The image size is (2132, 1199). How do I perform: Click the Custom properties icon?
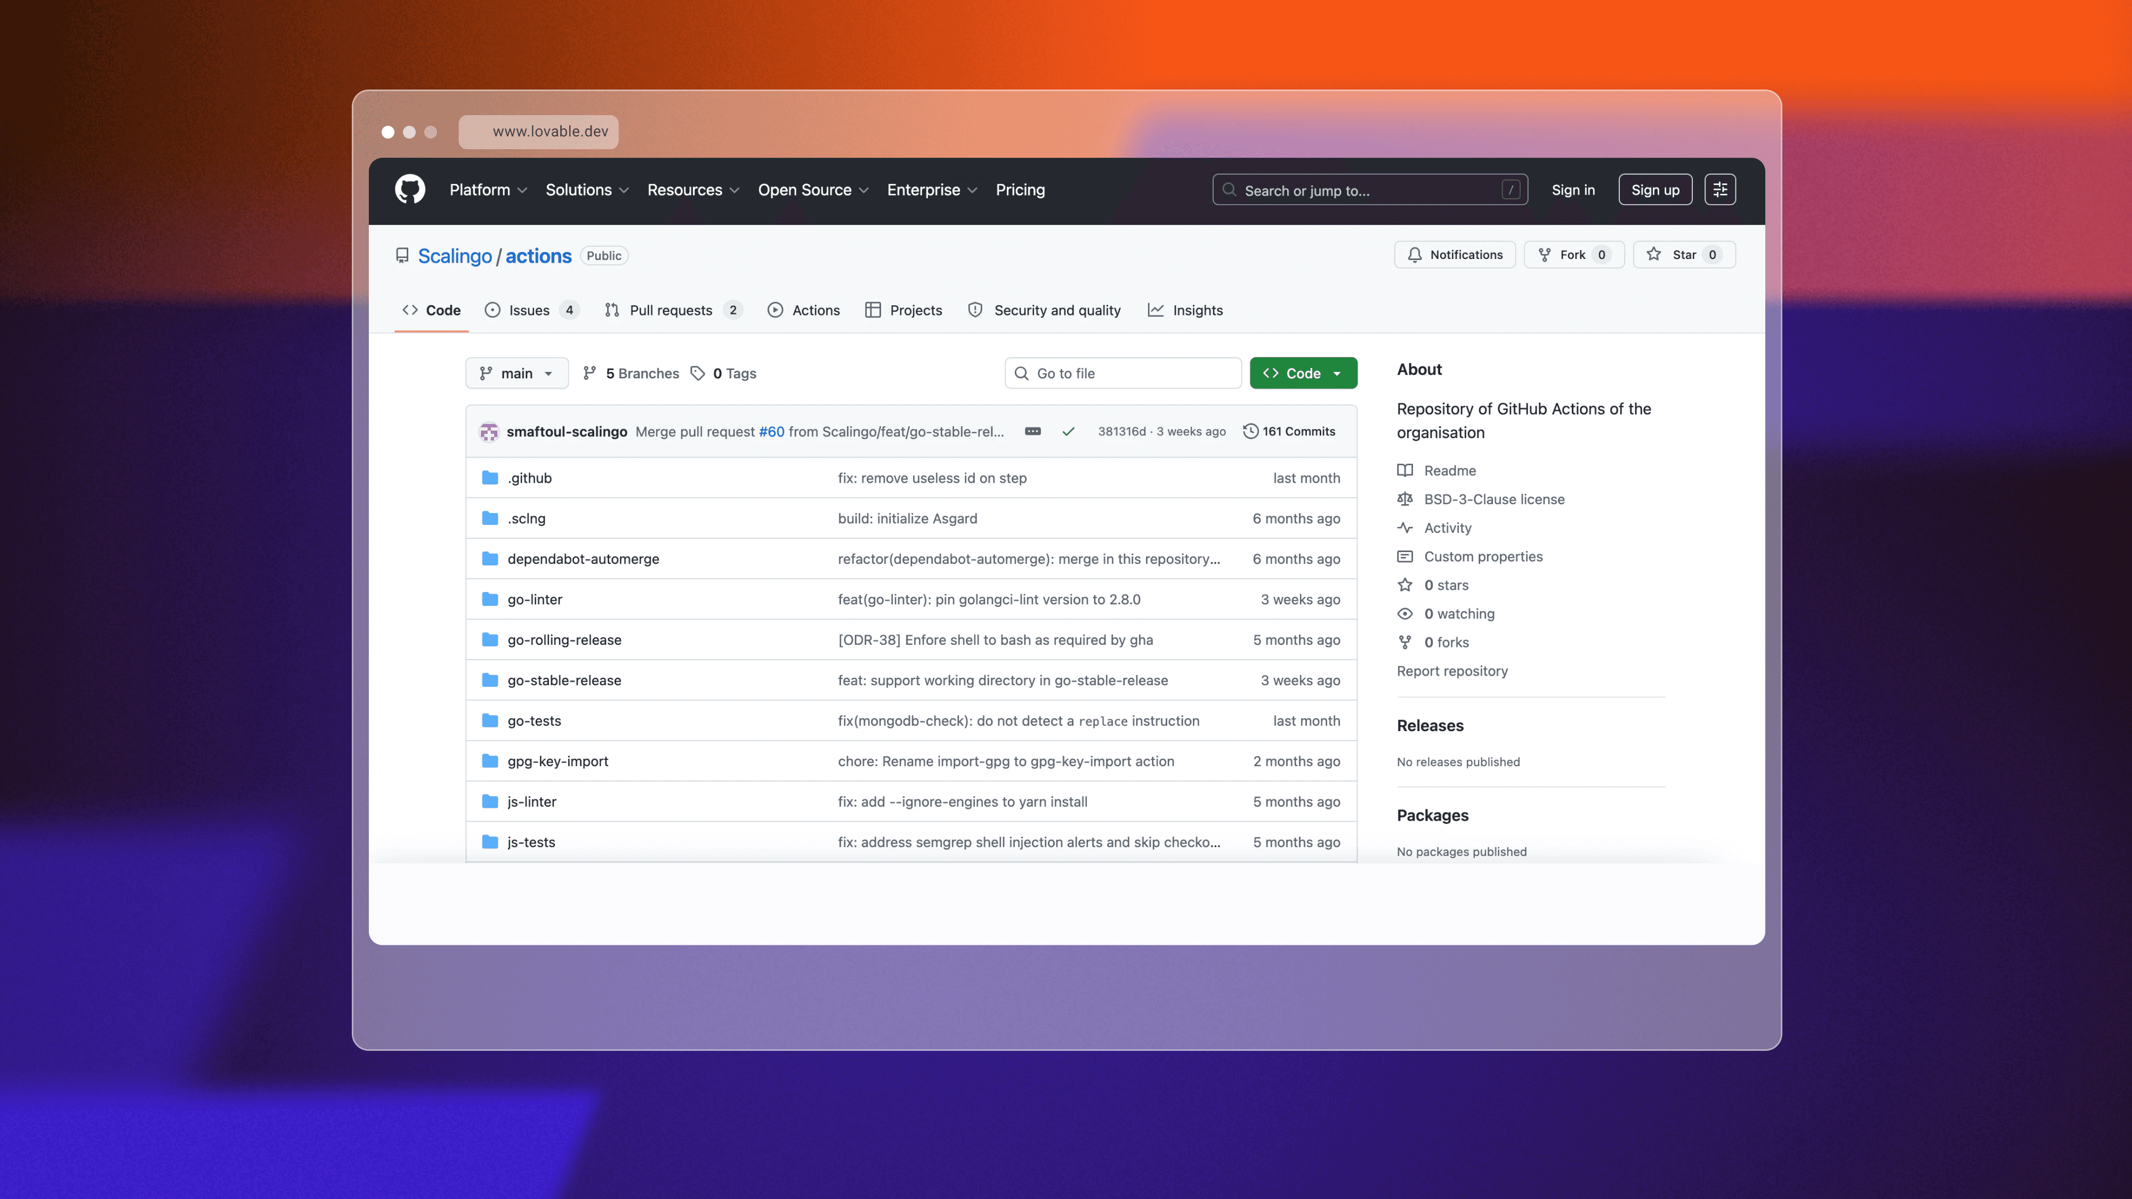(x=1406, y=556)
